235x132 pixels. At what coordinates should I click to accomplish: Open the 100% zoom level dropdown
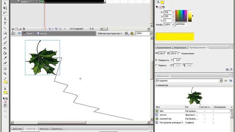pyautogui.click(x=151, y=33)
